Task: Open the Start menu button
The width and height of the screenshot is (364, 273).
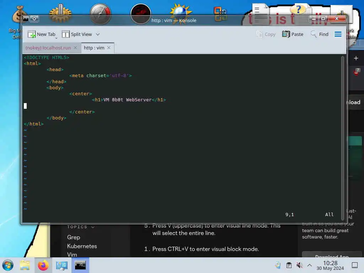Action: click(8, 265)
